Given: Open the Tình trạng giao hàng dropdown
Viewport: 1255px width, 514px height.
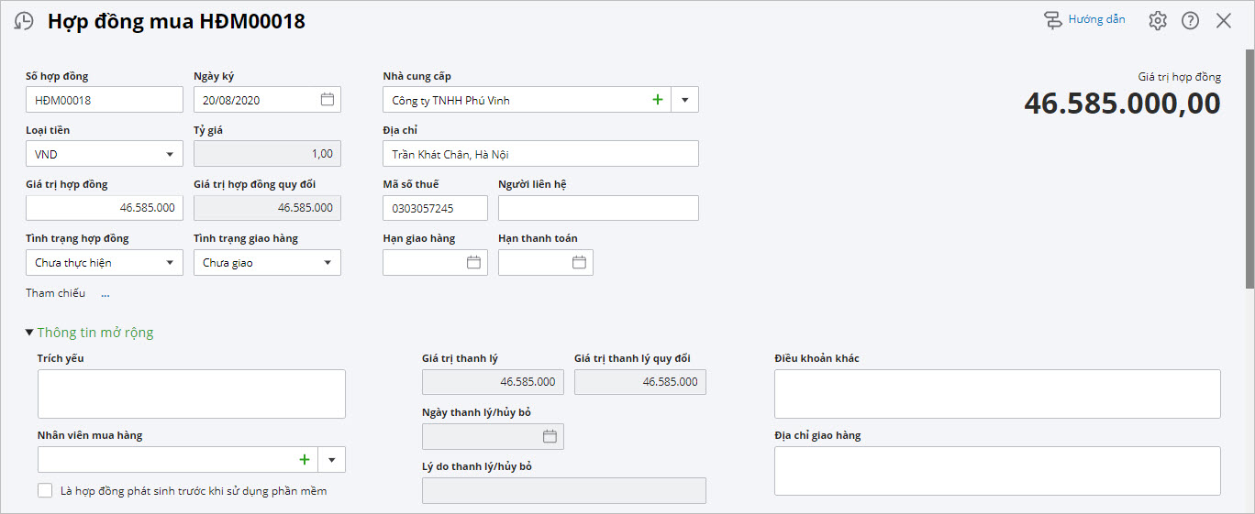Looking at the screenshot, I should pyautogui.click(x=328, y=263).
